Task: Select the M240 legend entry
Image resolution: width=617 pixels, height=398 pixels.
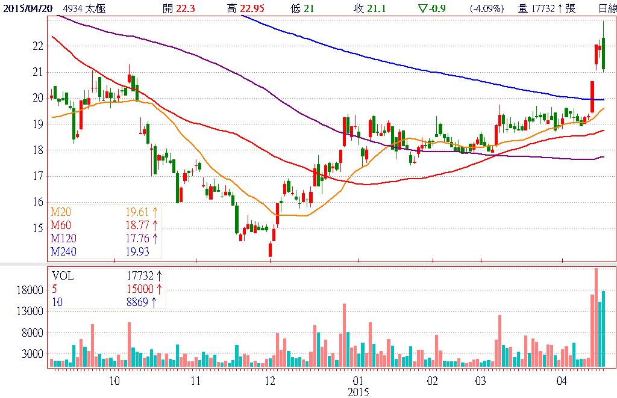Action: coord(64,251)
